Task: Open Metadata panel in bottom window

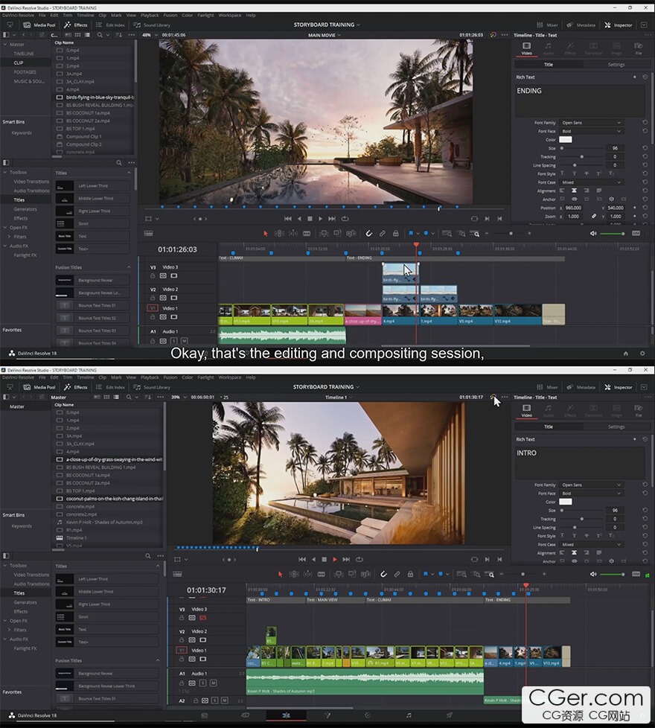Action: click(x=581, y=387)
